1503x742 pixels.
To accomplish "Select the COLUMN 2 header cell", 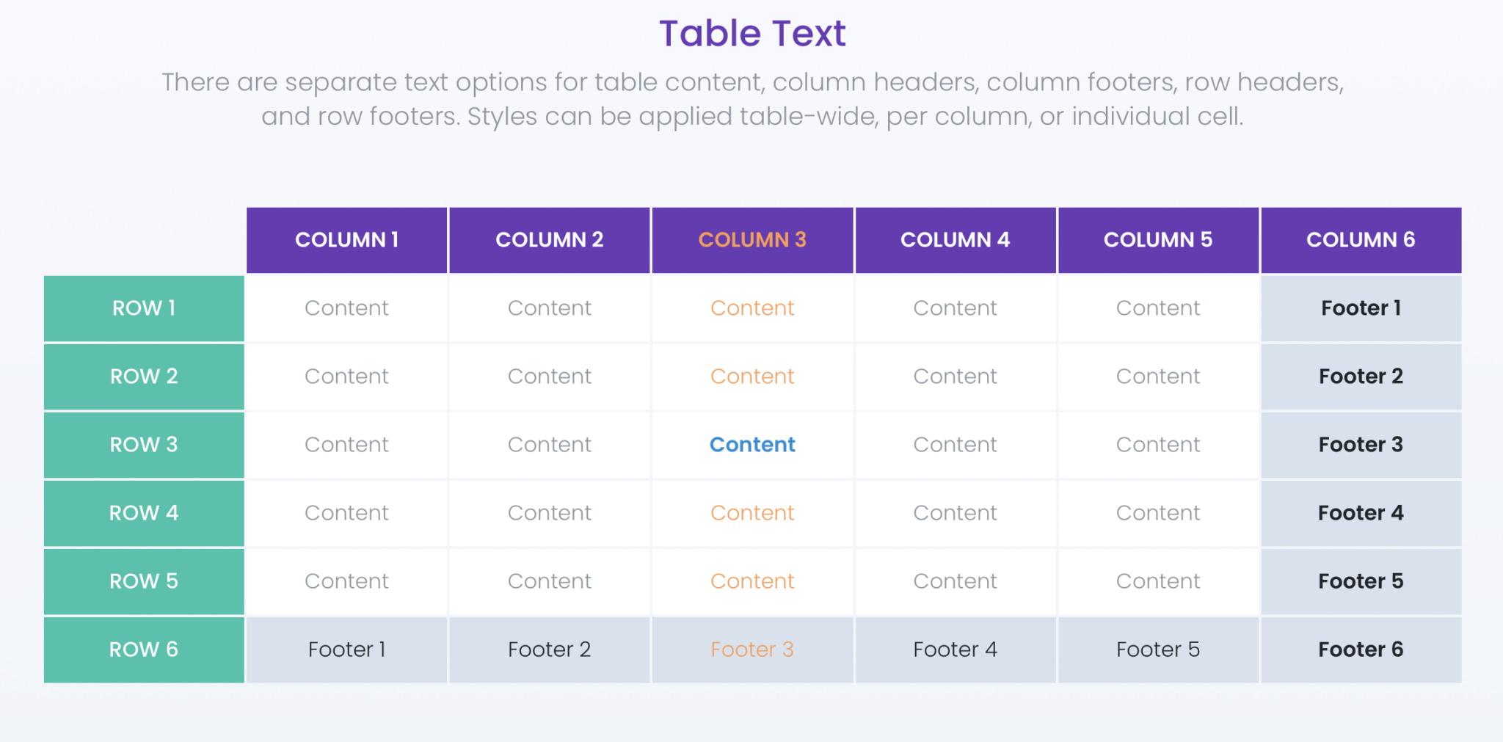I will (549, 240).
